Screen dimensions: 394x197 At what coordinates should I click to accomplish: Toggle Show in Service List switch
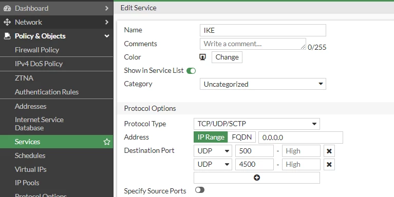(191, 71)
